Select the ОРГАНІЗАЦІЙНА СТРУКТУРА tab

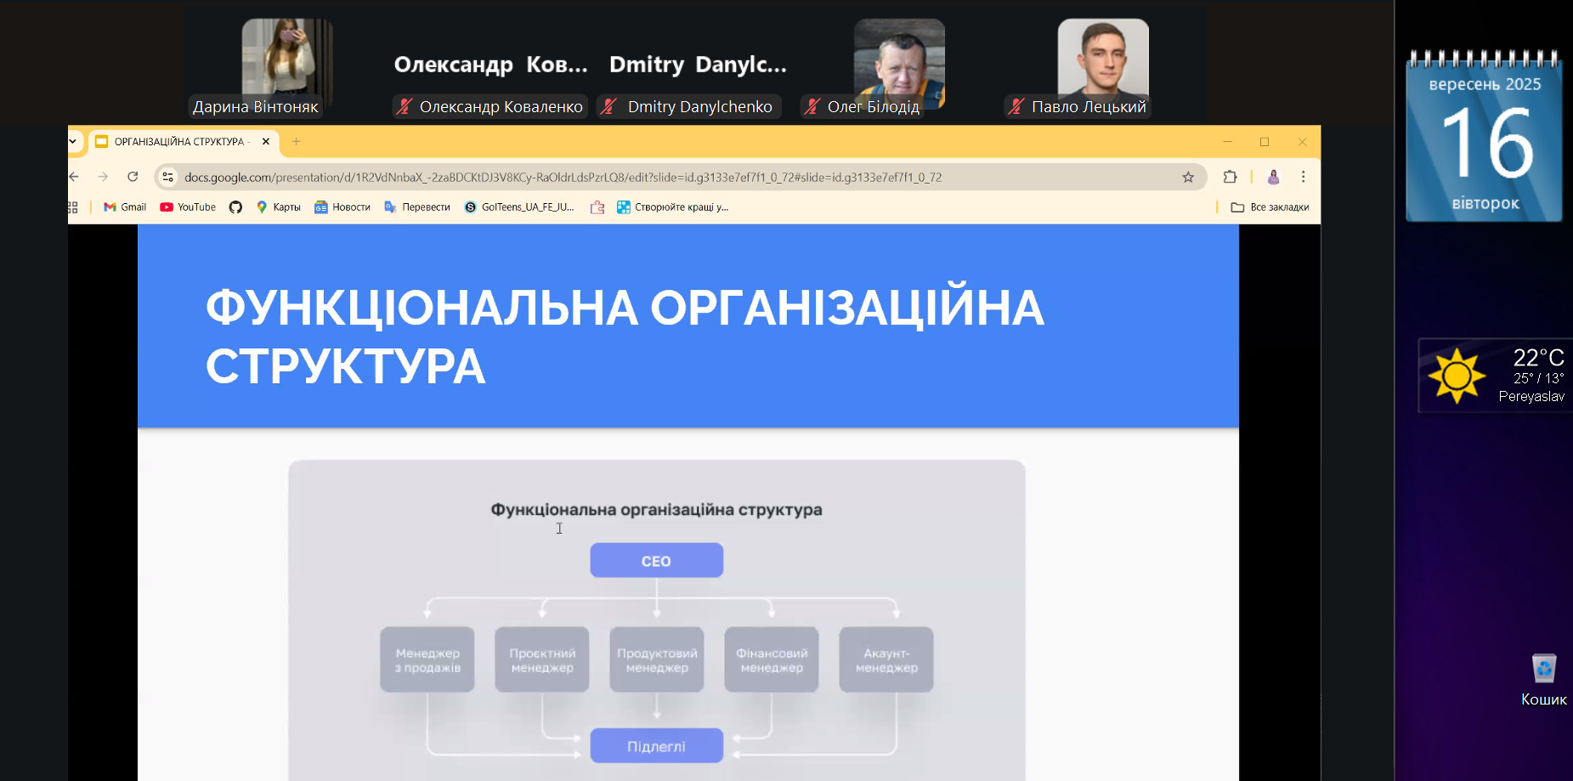178,142
